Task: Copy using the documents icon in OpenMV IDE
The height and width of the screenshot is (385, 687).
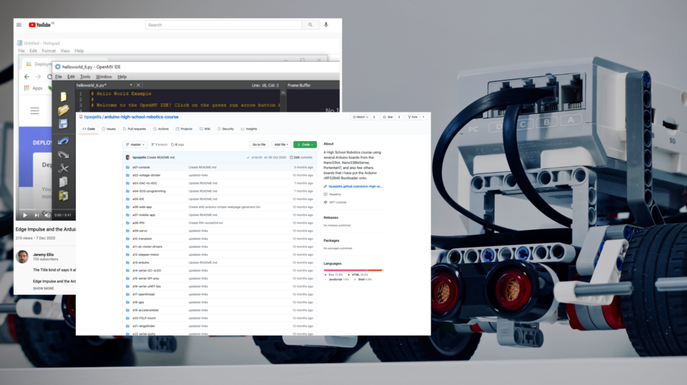Action: (64, 182)
